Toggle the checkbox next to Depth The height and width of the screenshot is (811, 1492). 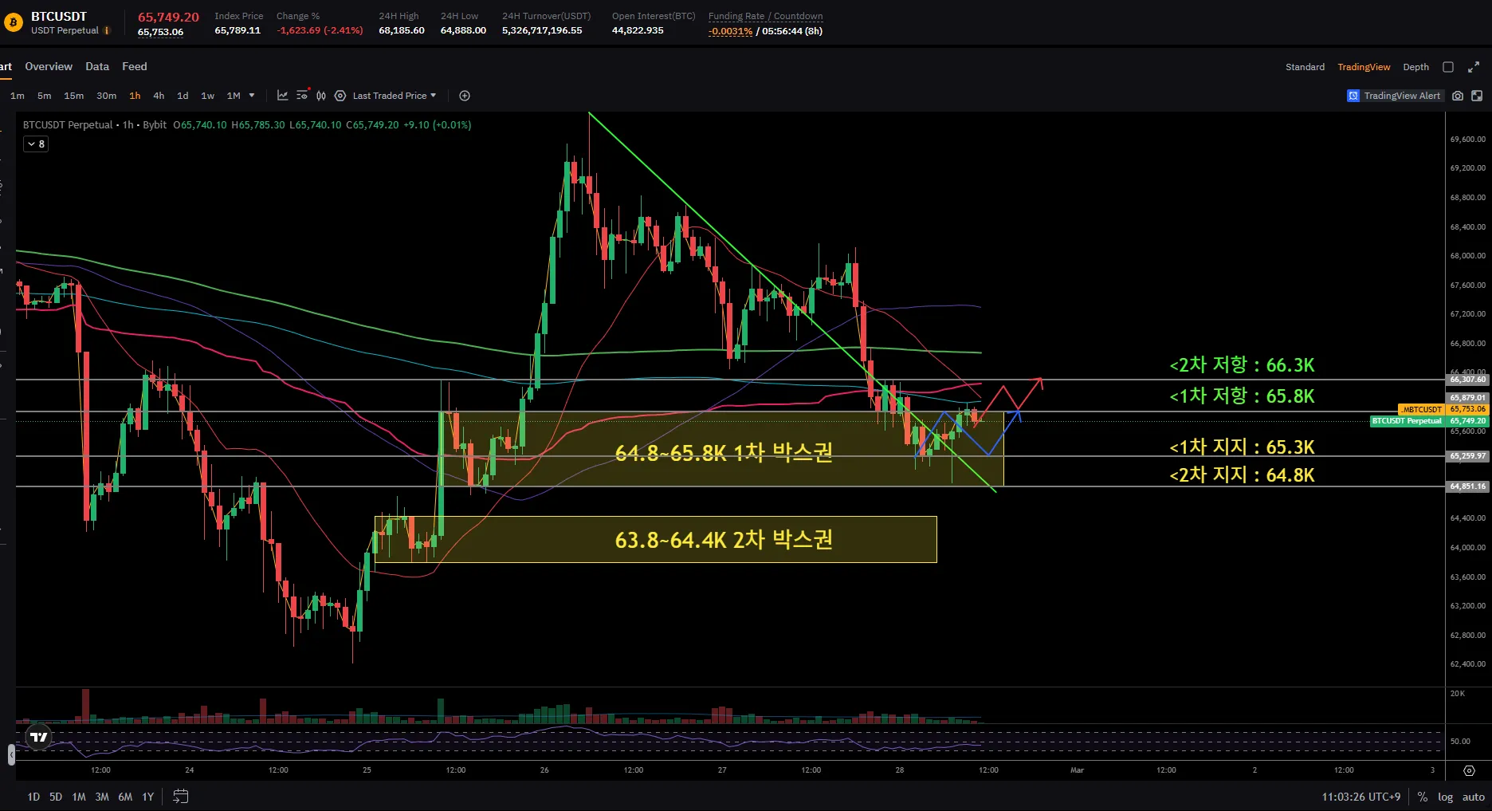(x=1449, y=67)
